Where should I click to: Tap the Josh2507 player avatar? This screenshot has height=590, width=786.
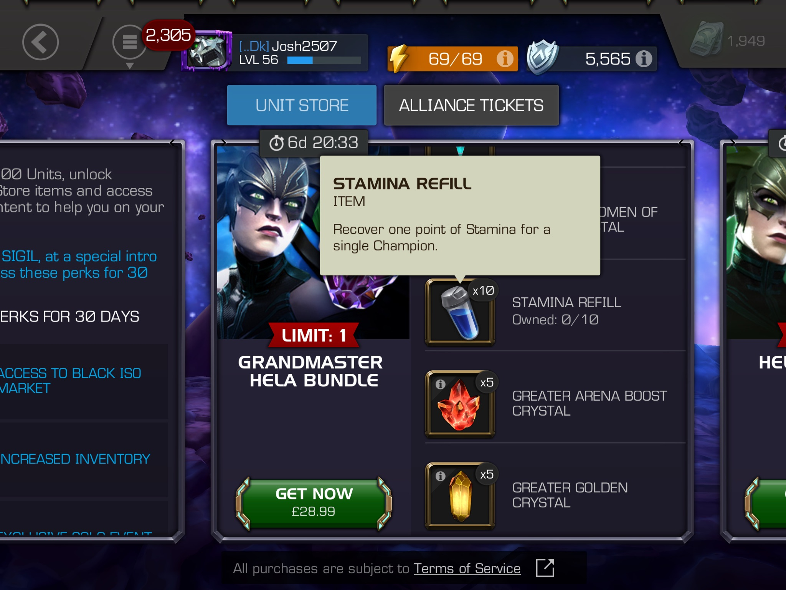pyautogui.click(x=207, y=51)
